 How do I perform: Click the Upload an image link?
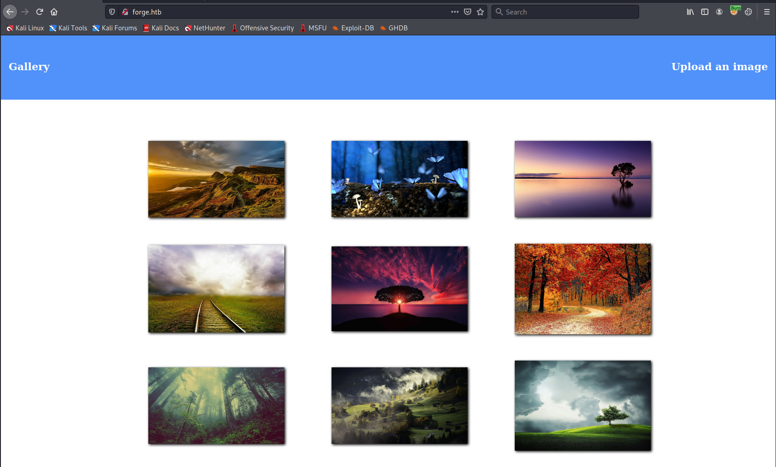[x=719, y=67]
